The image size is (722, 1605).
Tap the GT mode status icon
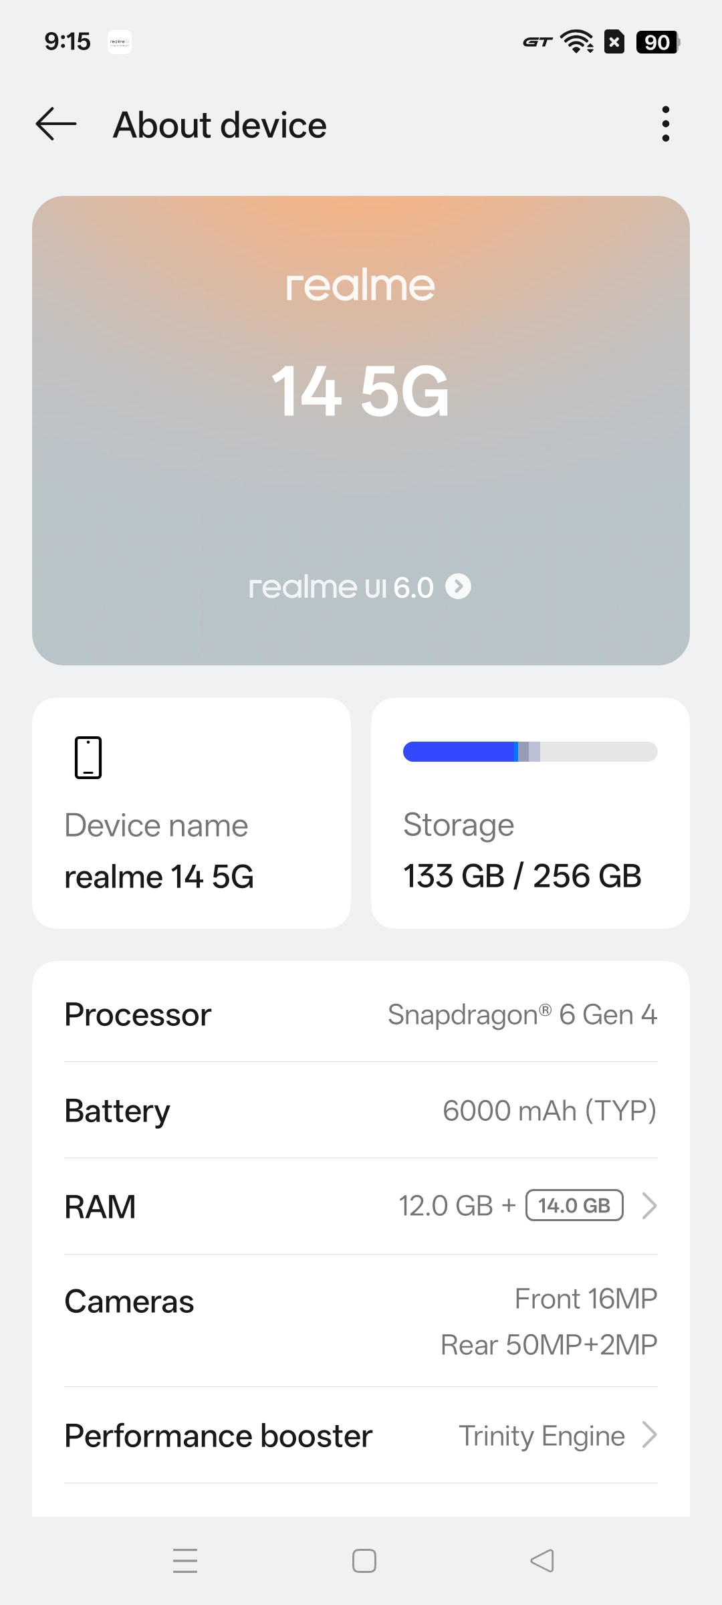tap(537, 42)
